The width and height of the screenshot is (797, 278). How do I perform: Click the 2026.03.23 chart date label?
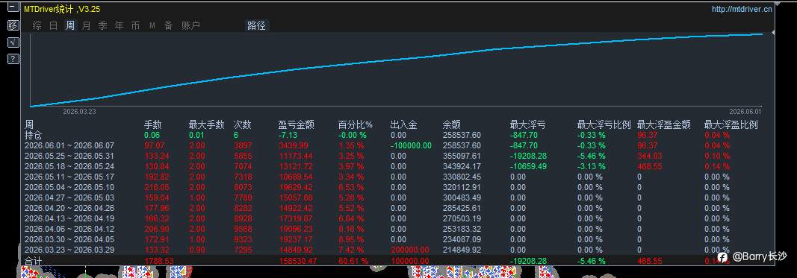[78, 112]
